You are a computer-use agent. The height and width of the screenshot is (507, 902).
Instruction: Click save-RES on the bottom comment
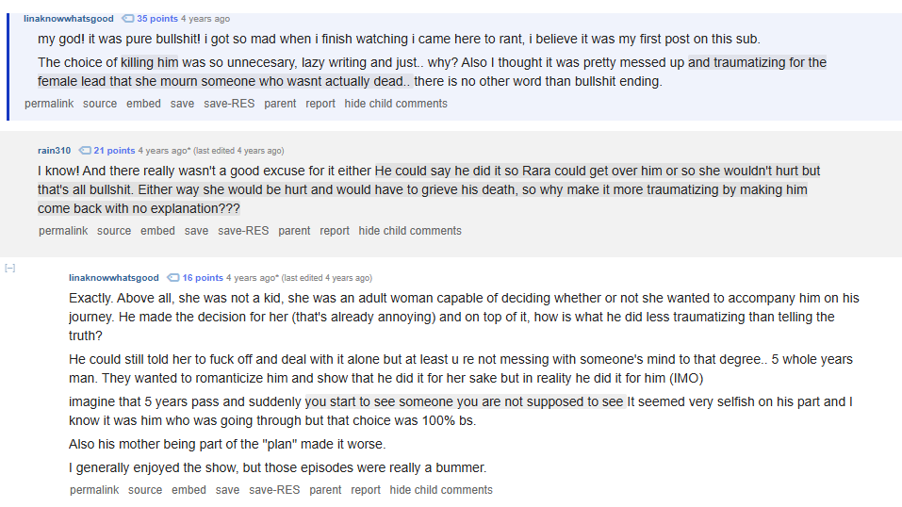coord(274,490)
